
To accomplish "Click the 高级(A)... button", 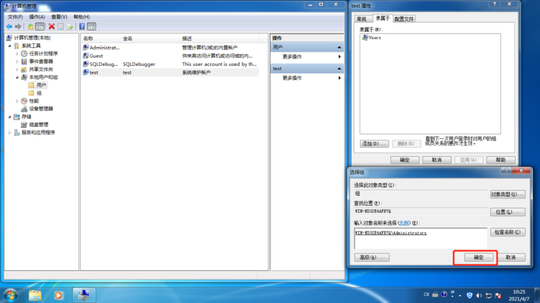I will pos(372,257).
